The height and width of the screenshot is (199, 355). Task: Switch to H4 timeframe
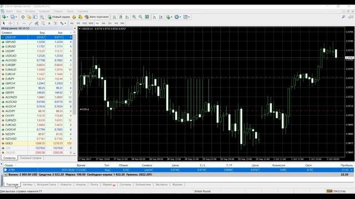(104, 23)
